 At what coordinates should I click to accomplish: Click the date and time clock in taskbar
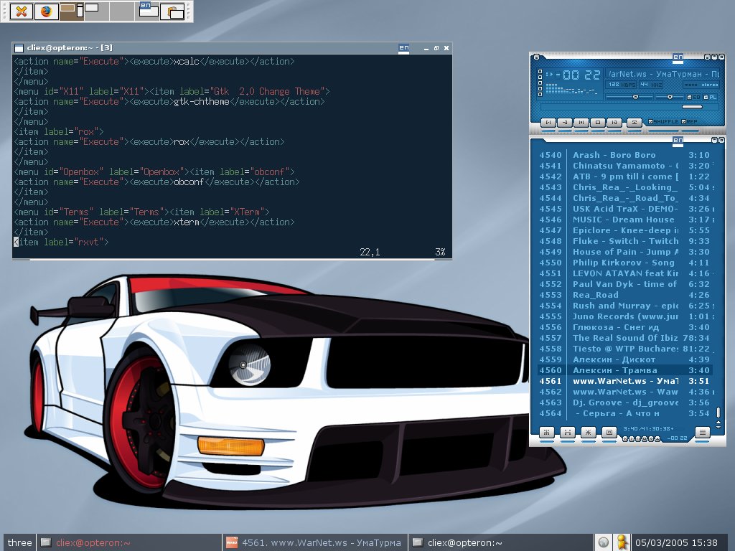[676, 542]
